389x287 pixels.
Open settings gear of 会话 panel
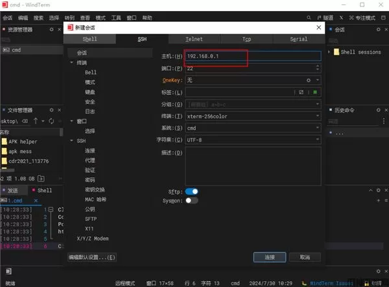point(379,30)
